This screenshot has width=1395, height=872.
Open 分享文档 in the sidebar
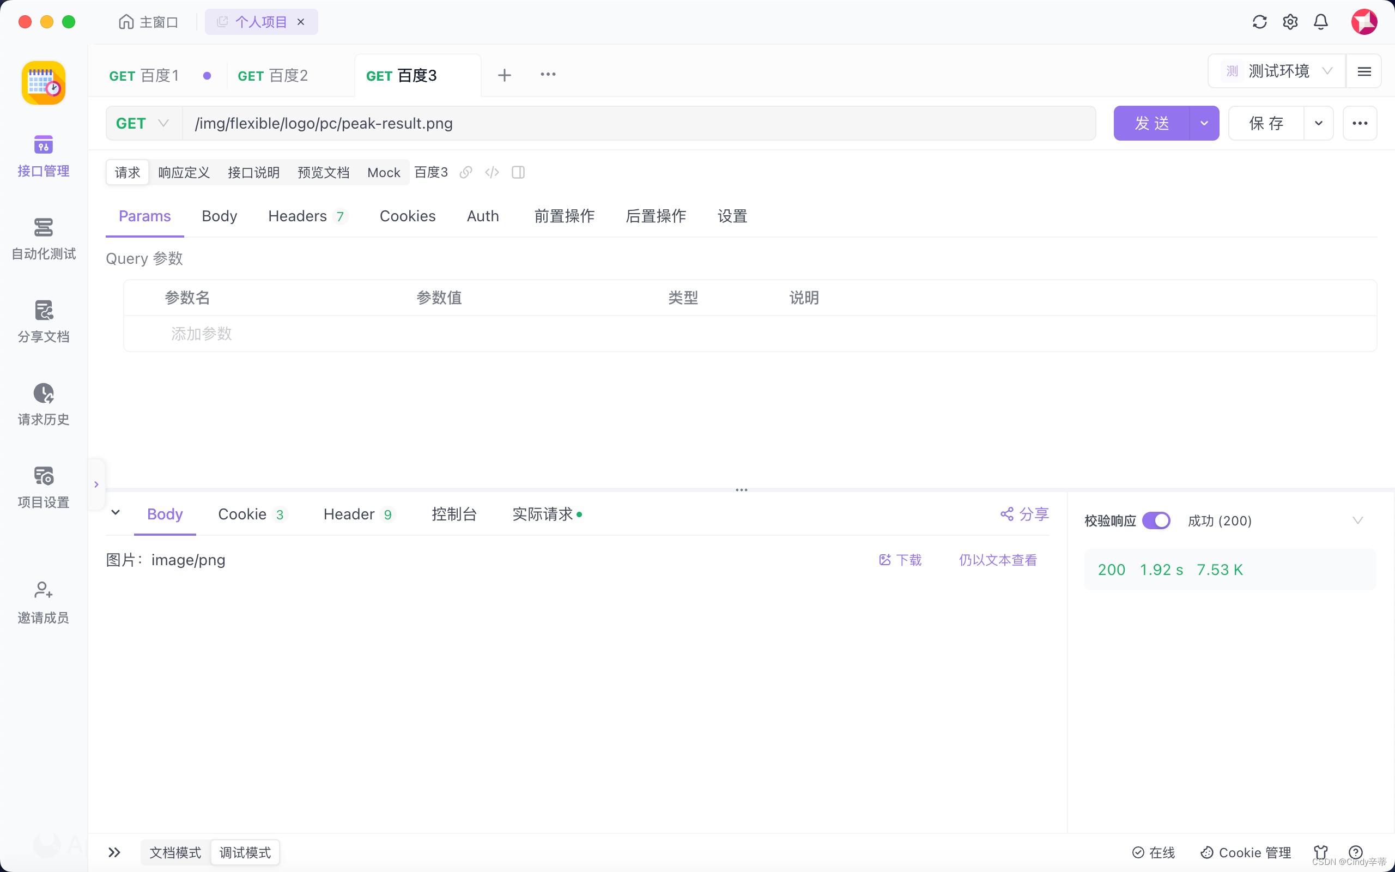[43, 322]
